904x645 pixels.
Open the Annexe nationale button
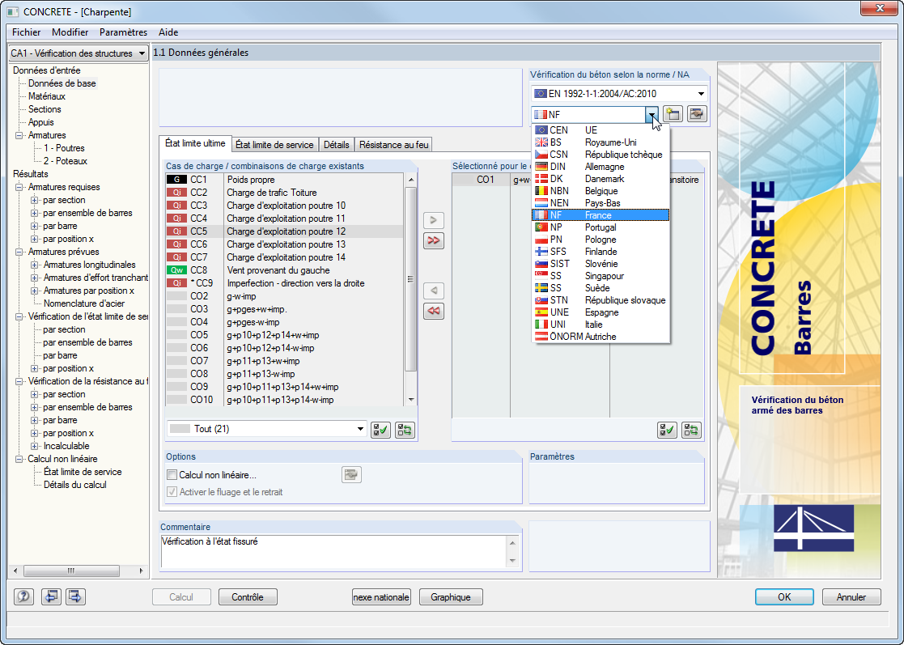tap(381, 597)
